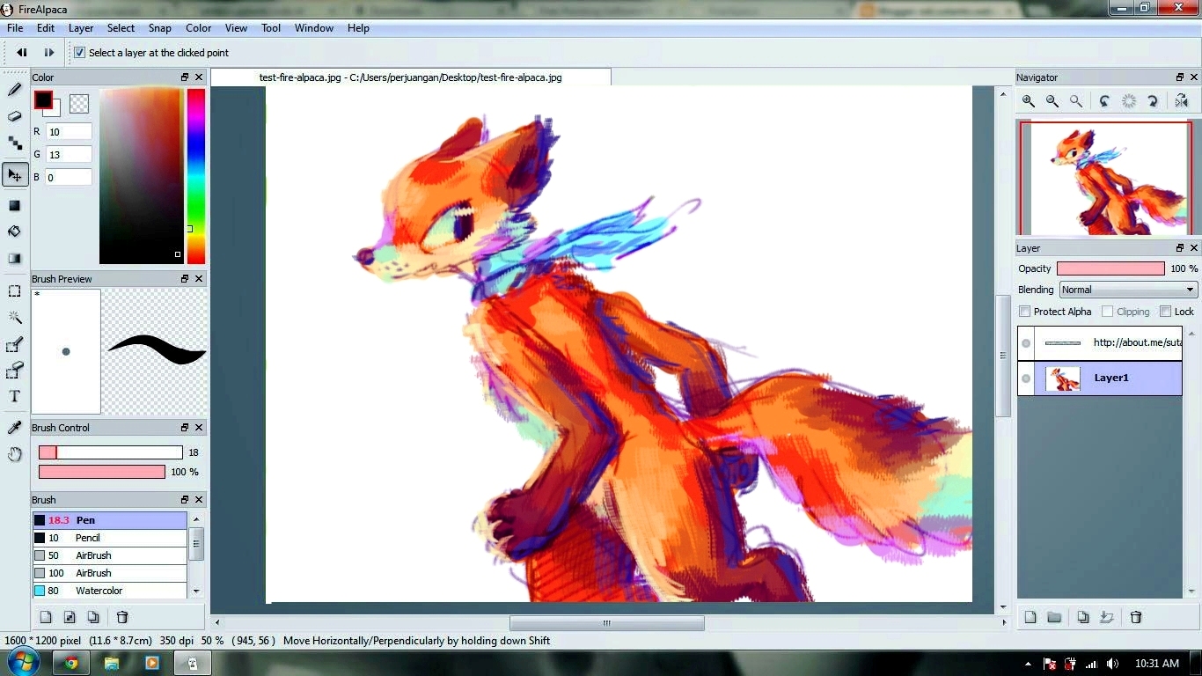Image resolution: width=1202 pixels, height=676 pixels.
Task: Open the Snap menu
Action: tap(160, 28)
